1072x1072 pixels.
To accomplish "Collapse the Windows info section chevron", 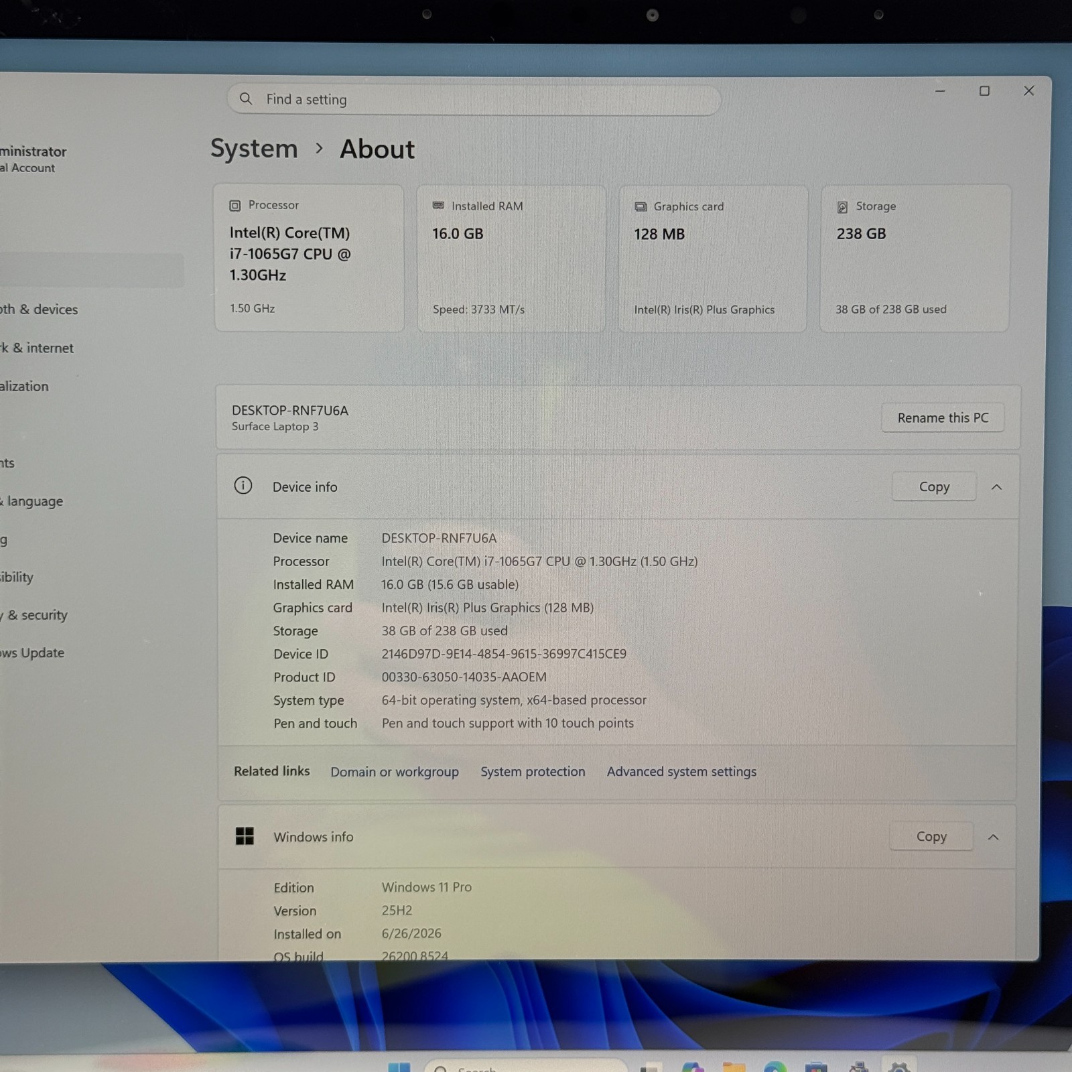I will pos(994,837).
